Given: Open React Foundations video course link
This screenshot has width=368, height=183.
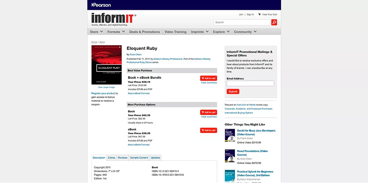Looking at the screenshot, I should pos(252,153).
